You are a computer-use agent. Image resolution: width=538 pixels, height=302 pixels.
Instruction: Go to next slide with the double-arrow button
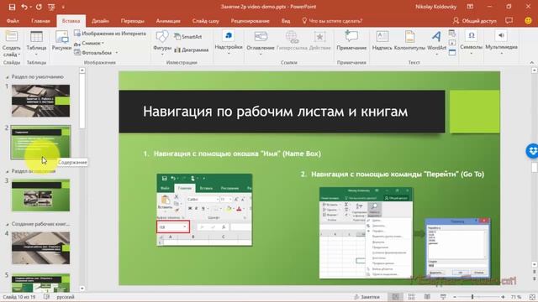click(535, 279)
